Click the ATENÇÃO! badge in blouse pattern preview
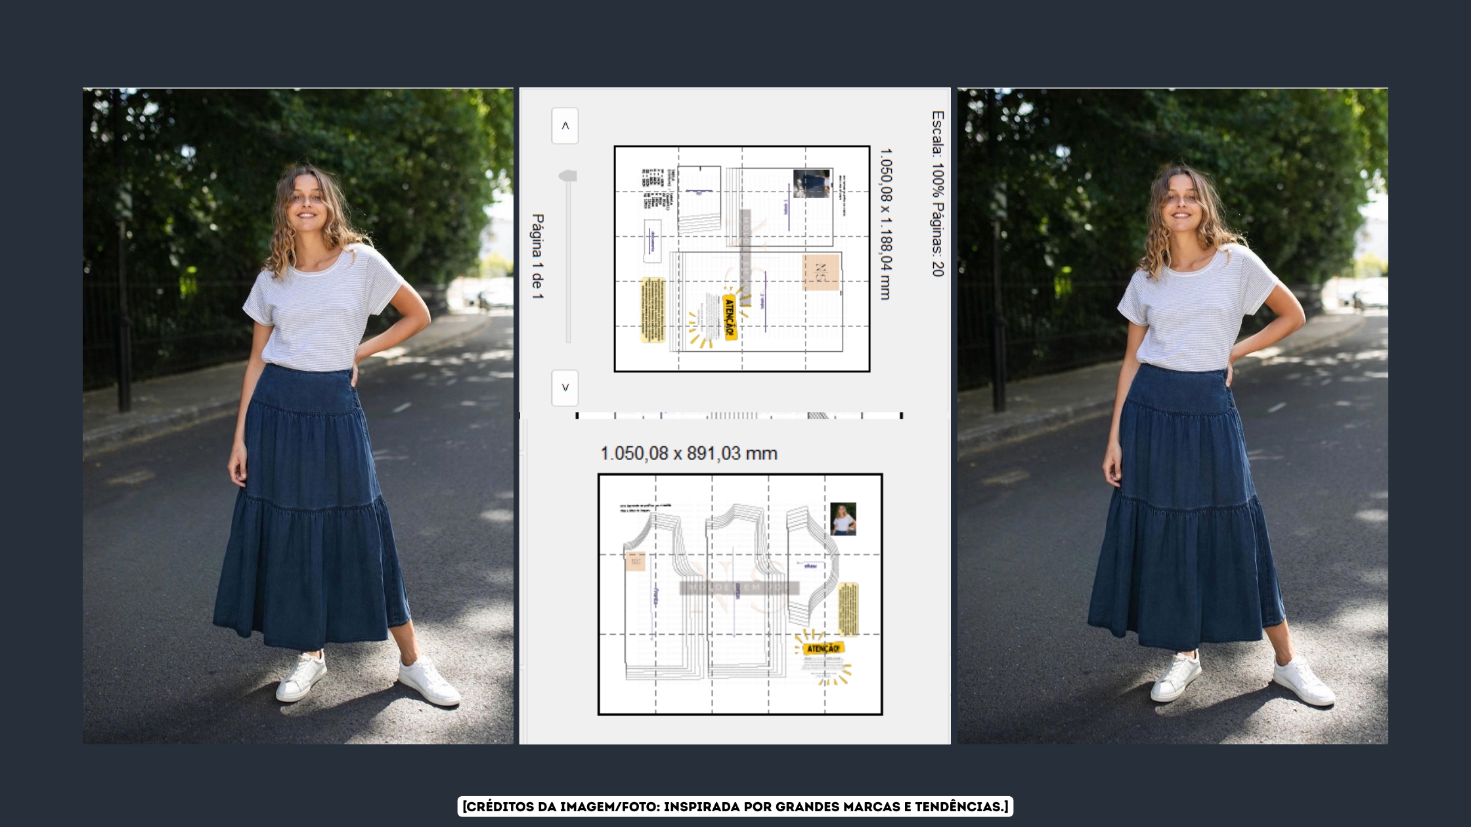 pos(823,648)
